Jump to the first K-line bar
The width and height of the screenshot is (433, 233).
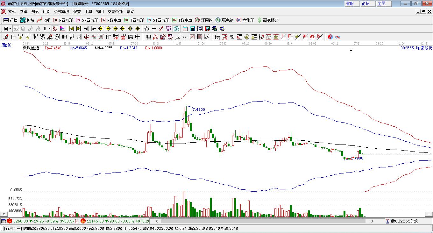[71, 29]
